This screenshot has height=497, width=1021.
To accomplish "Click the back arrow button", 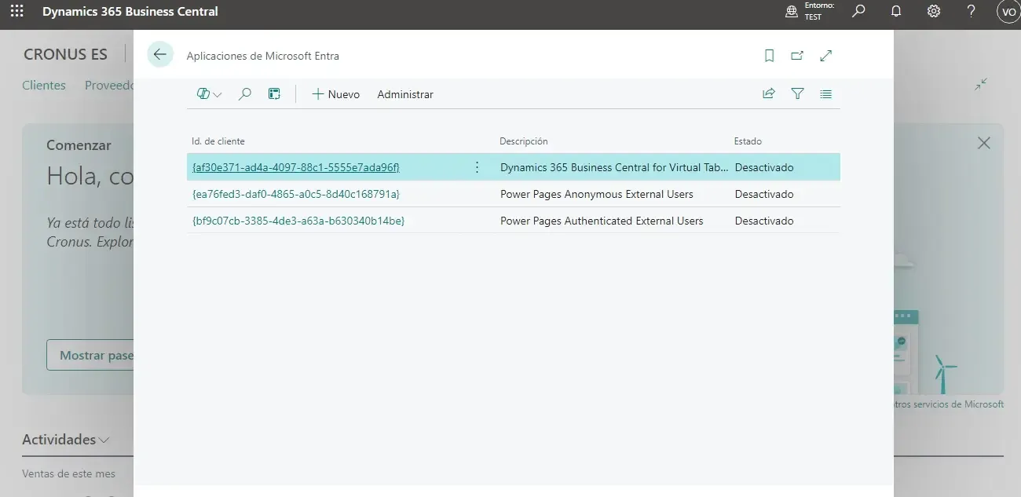I will click(160, 55).
